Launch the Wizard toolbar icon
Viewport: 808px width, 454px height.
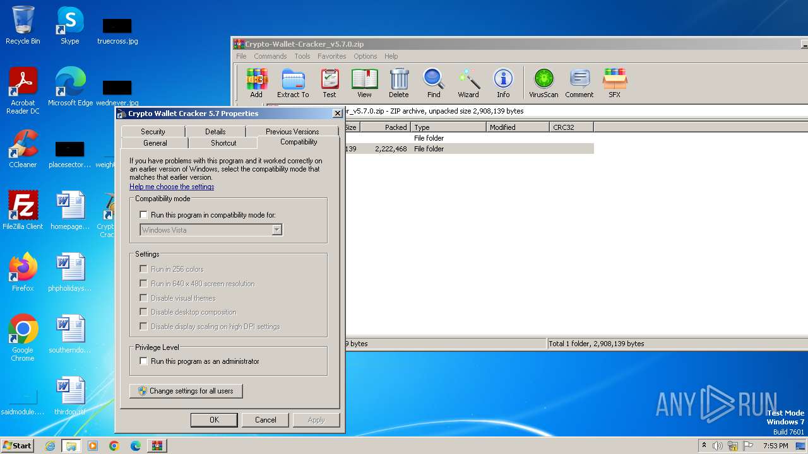pos(468,83)
